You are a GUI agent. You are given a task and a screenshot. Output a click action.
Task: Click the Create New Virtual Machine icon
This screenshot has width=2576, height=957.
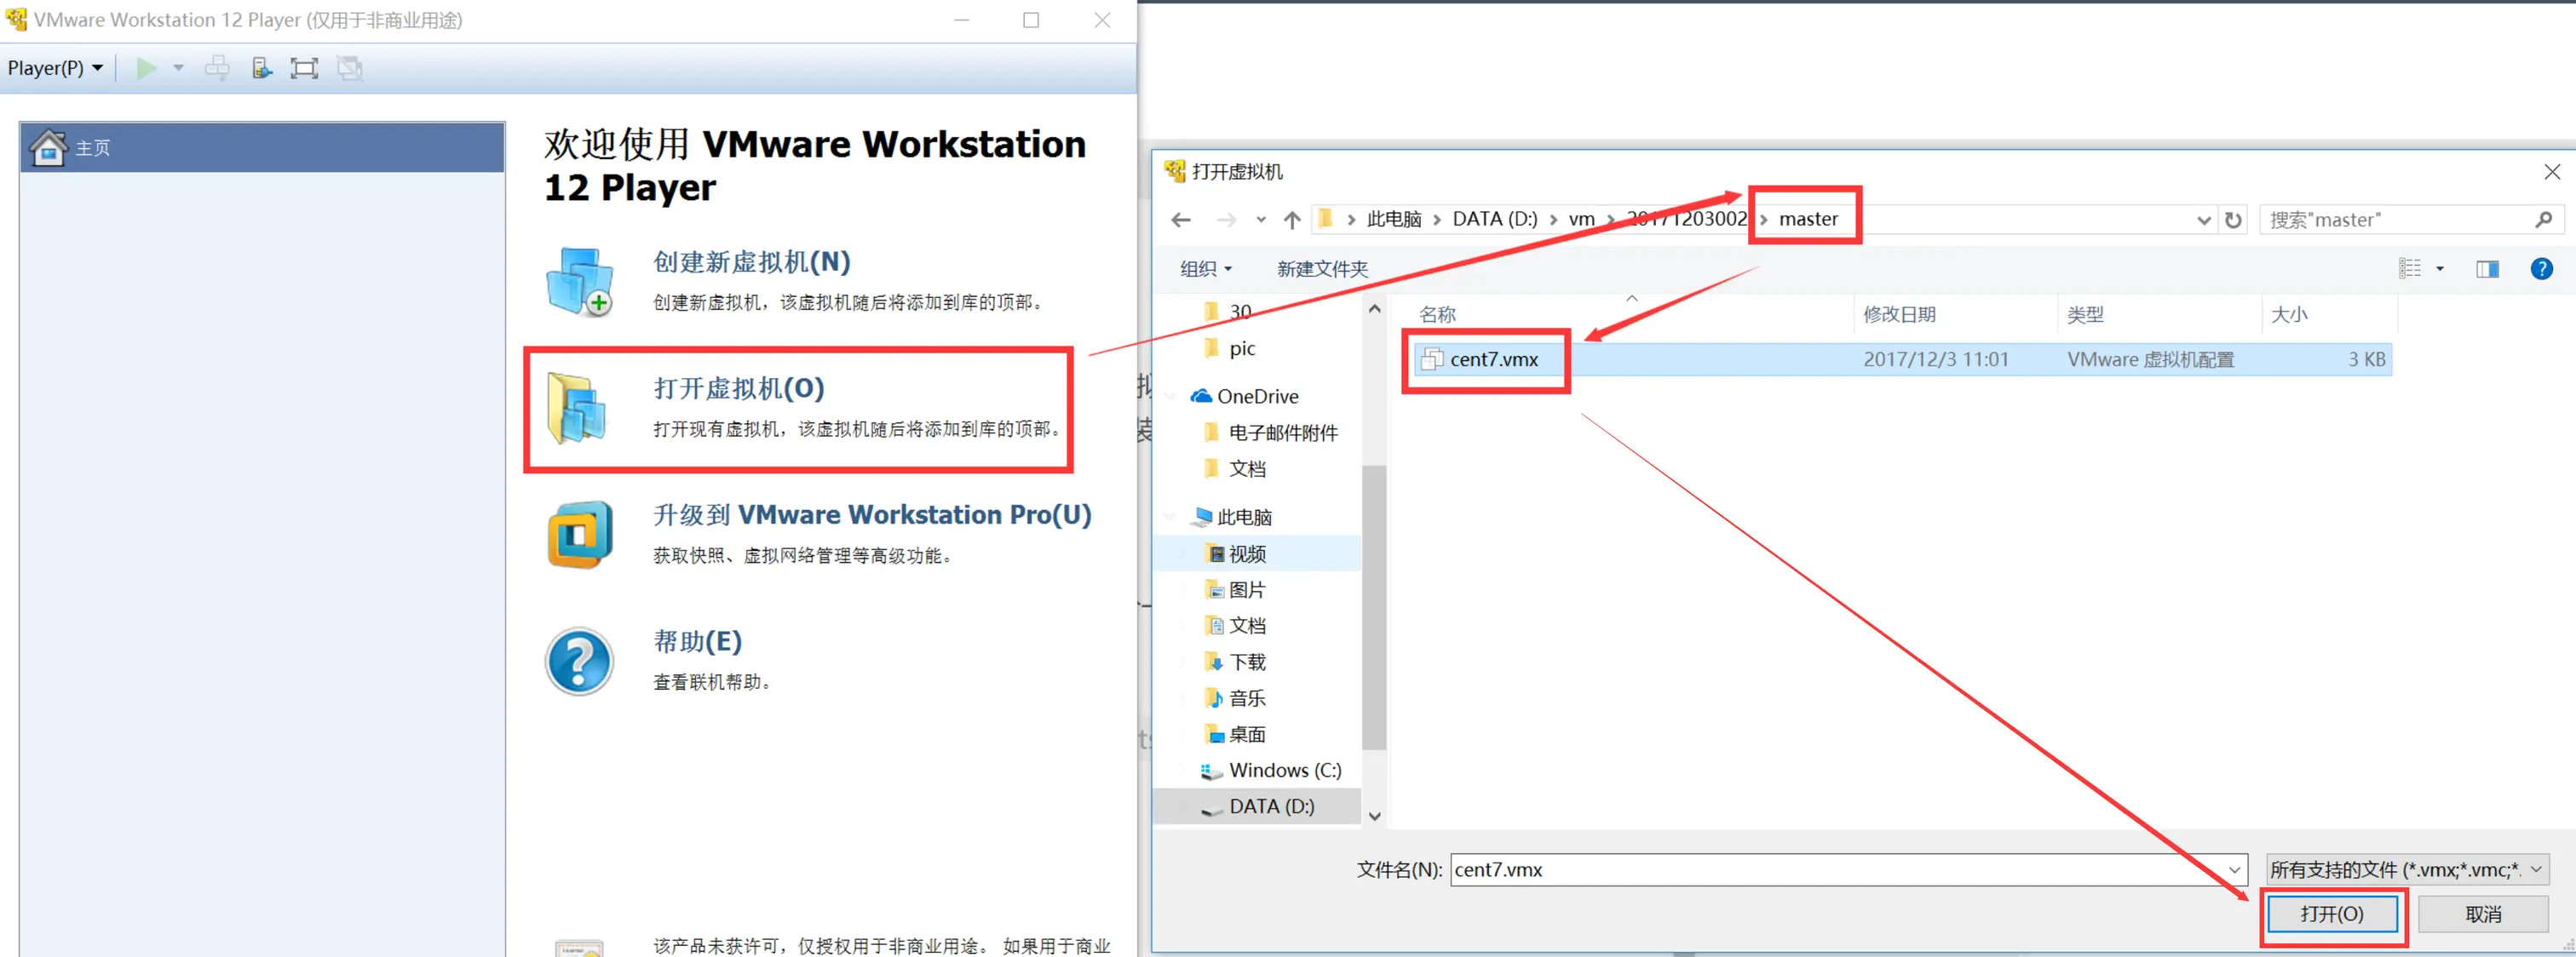580,282
